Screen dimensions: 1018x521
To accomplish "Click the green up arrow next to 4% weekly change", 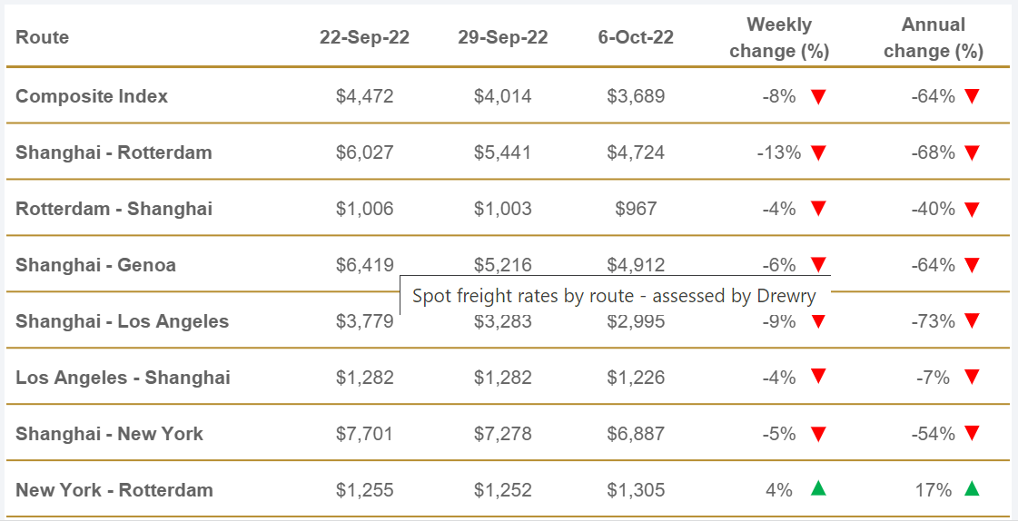I will click(818, 490).
